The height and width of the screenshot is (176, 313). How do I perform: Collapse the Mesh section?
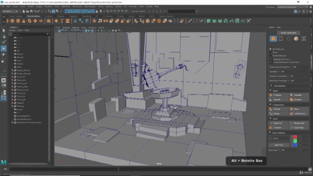pyautogui.click(x=270, y=90)
